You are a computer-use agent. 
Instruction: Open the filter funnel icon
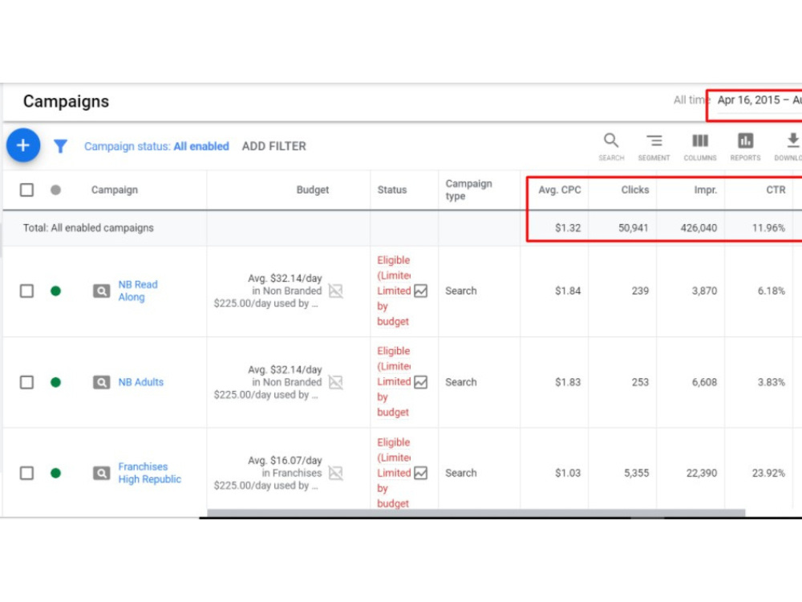60,146
